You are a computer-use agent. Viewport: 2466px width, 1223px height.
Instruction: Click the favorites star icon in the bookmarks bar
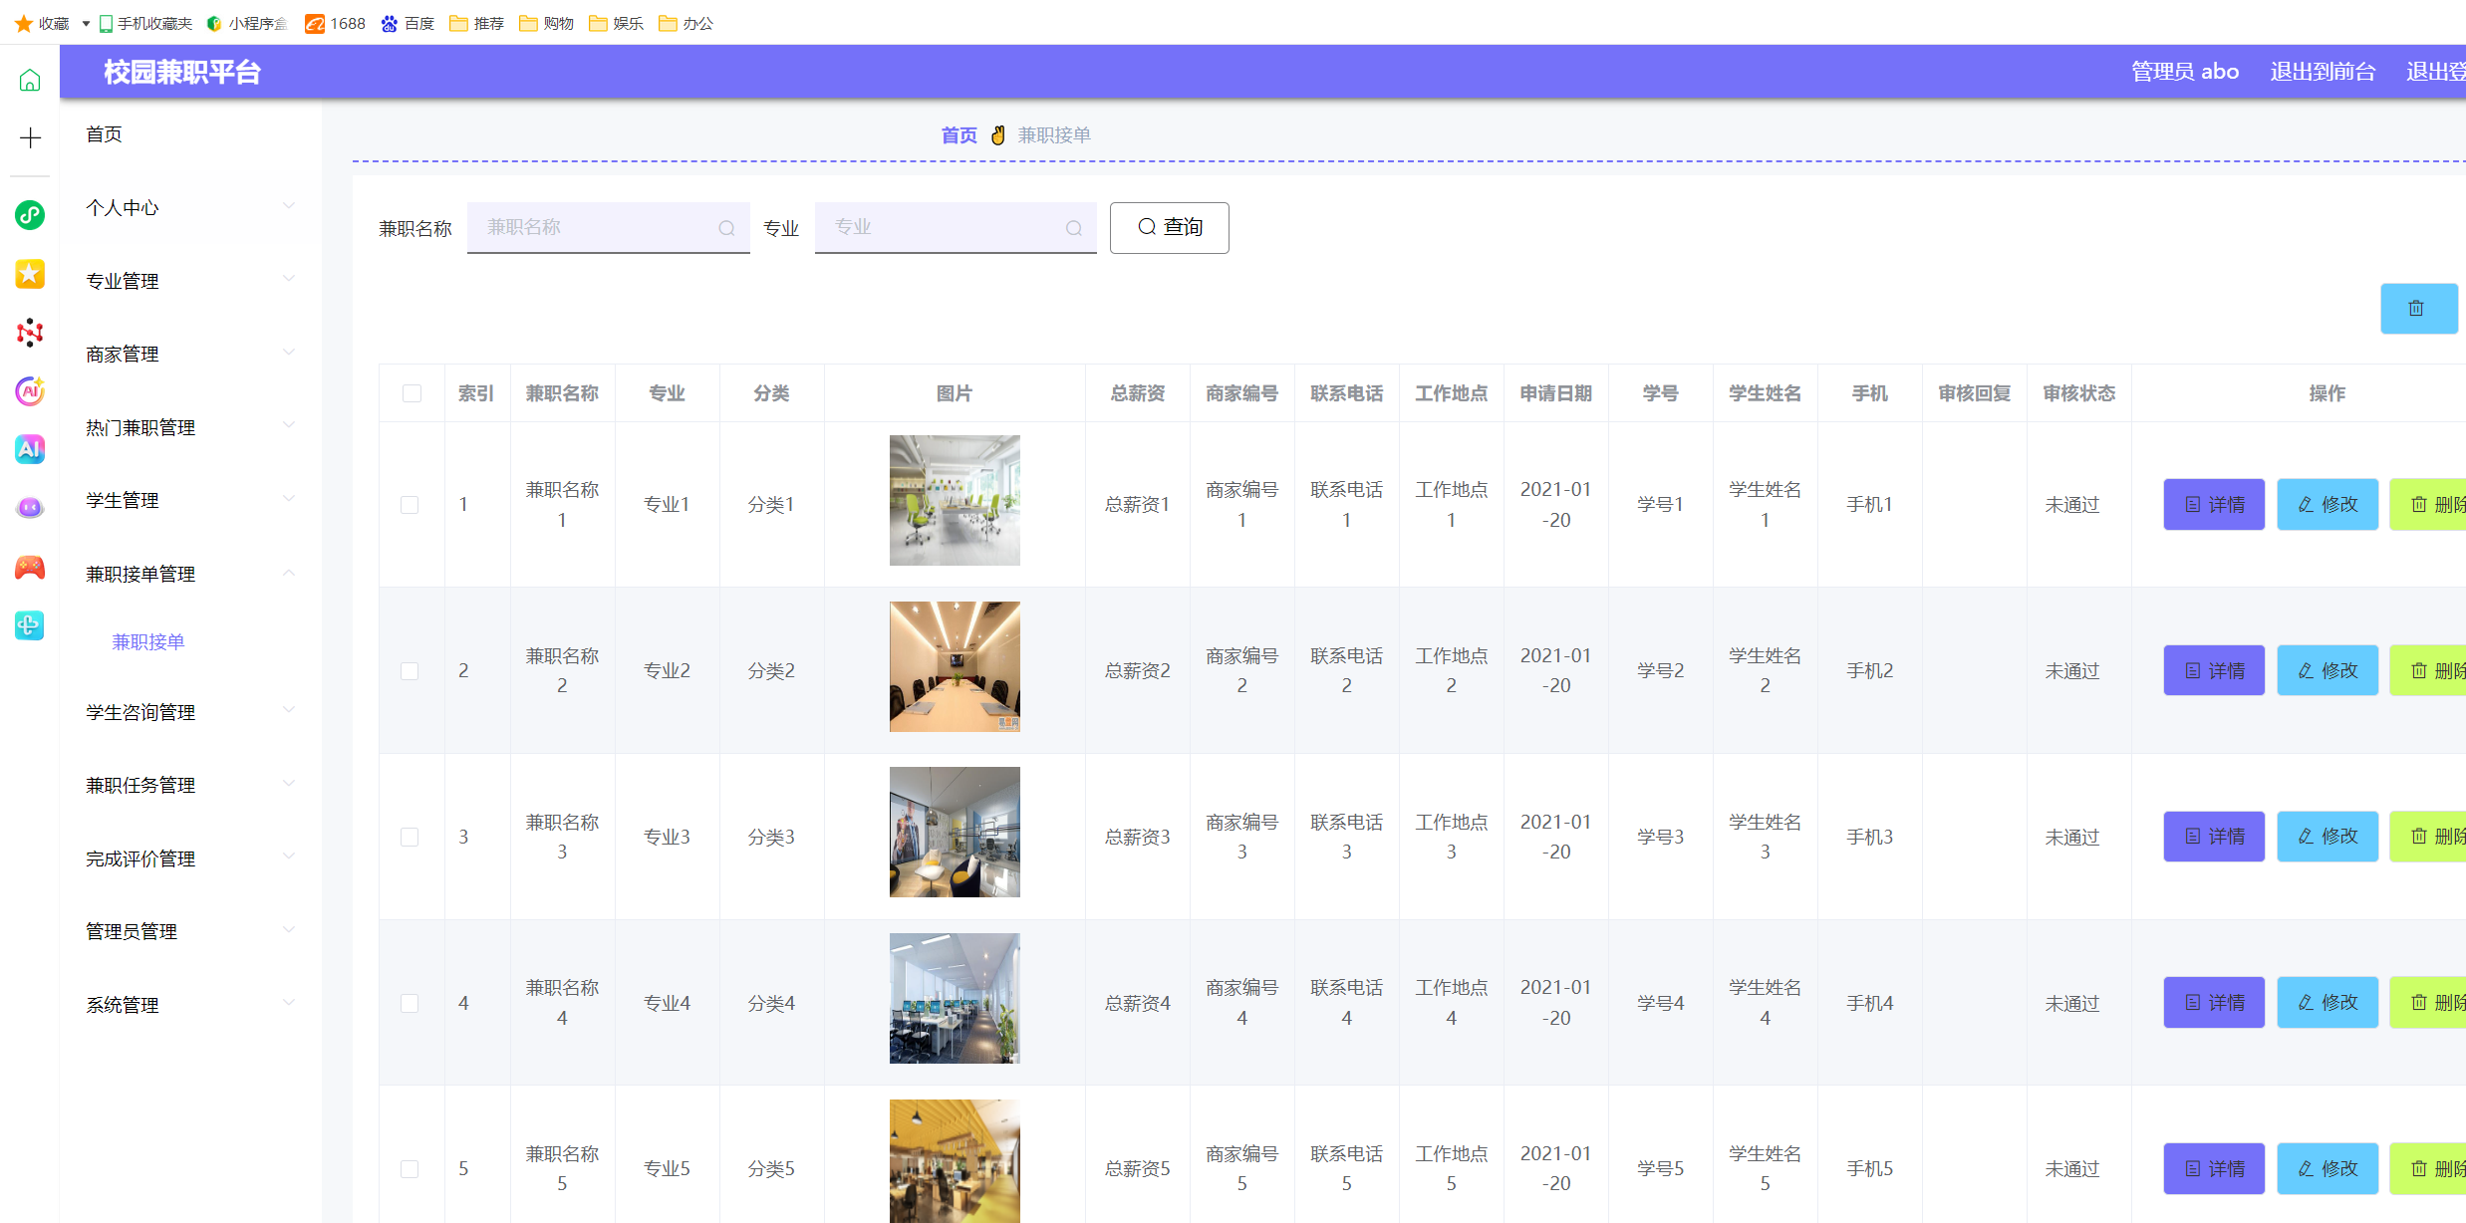click(22, 22)
